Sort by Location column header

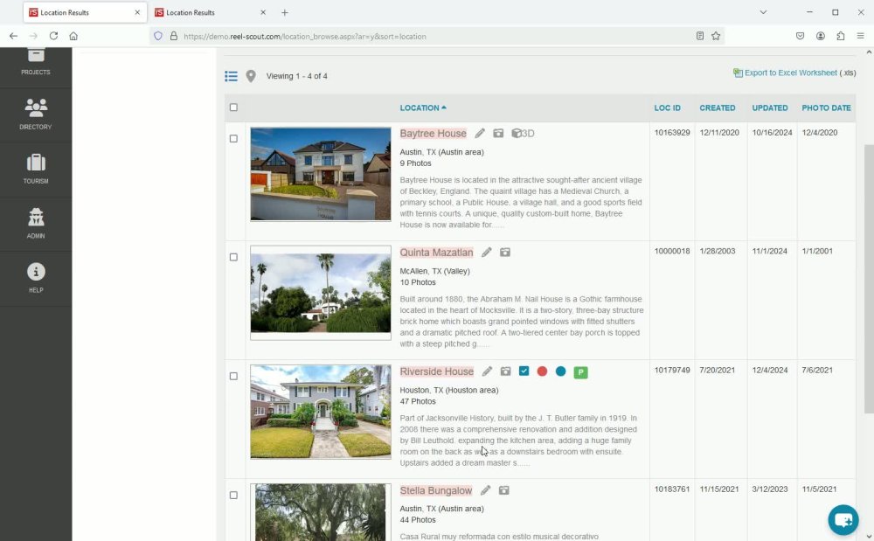(423, 108)
